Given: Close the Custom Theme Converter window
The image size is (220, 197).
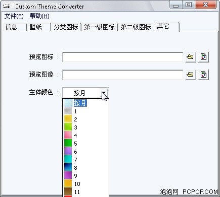Looking at the screenshot, I should [x=205, y=5].
